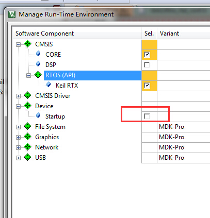Enable the DSP checkbox

click(147, 65)
